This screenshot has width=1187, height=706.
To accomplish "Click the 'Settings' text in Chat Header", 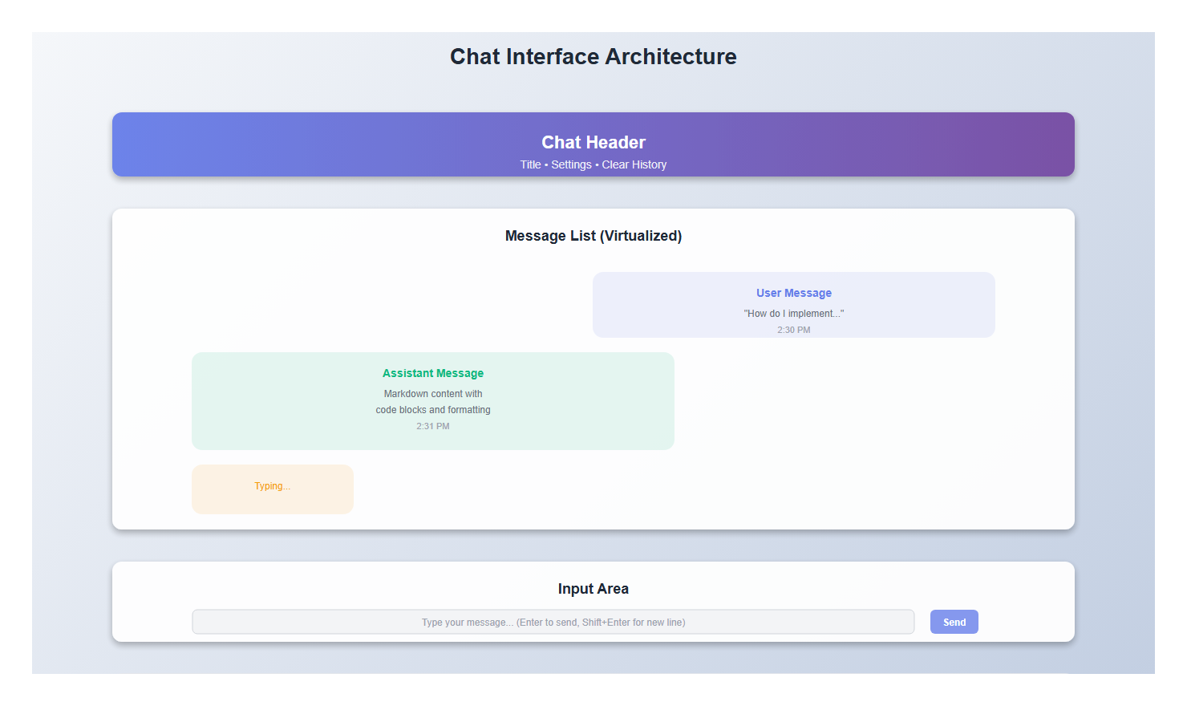I will coord(571,164).
